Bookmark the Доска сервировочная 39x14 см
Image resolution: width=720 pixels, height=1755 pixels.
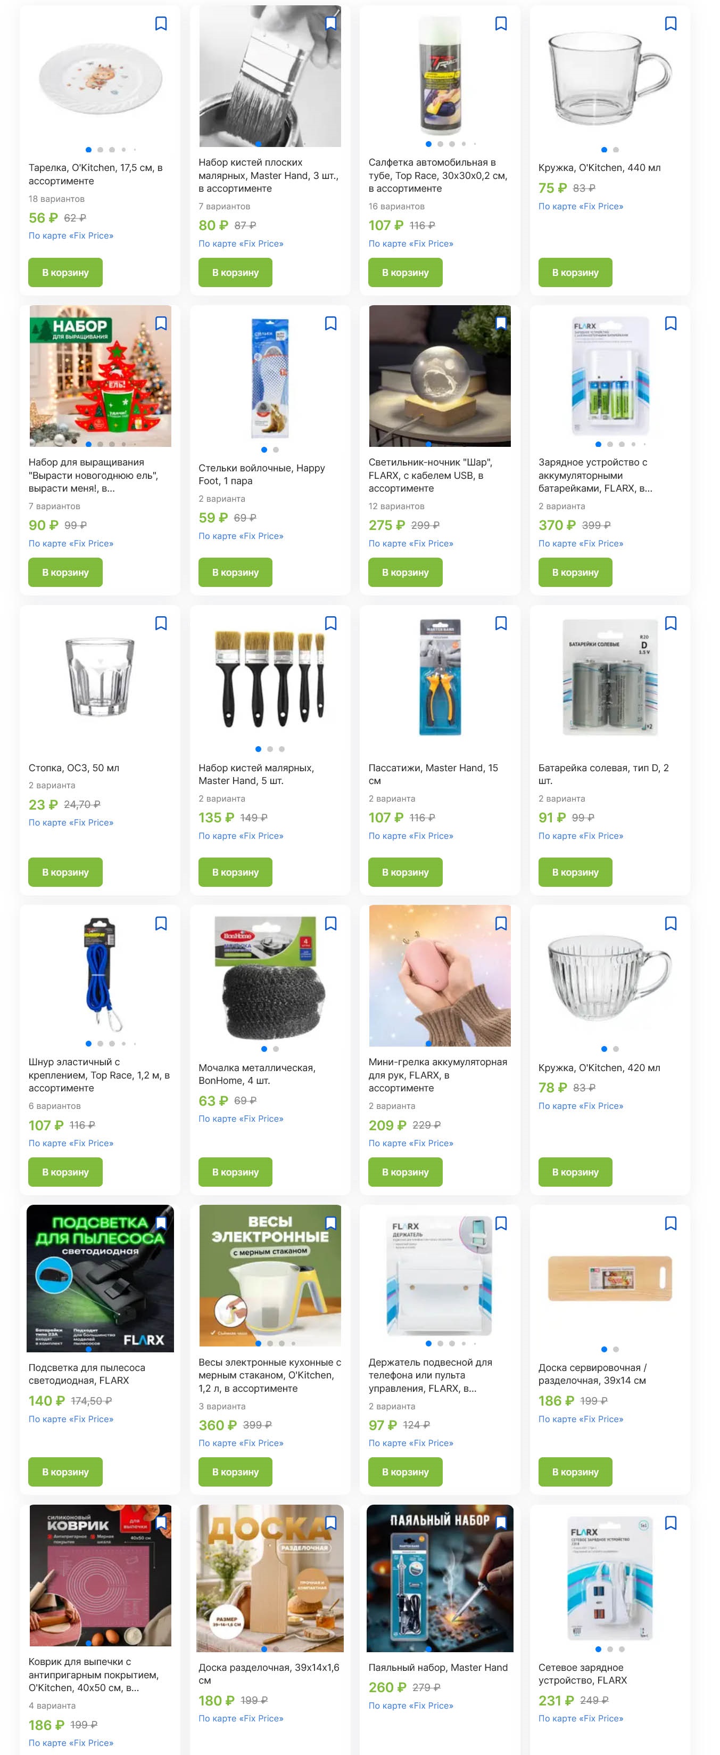coord(671,1223)
